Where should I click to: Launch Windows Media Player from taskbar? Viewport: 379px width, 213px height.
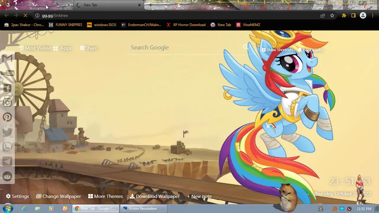click(x=51, y=209)
